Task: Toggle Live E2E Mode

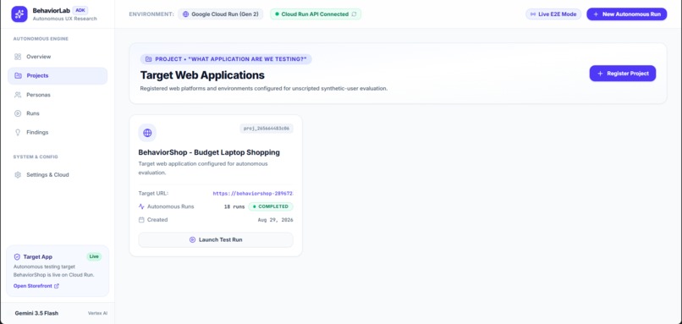Action: (553, 14)
